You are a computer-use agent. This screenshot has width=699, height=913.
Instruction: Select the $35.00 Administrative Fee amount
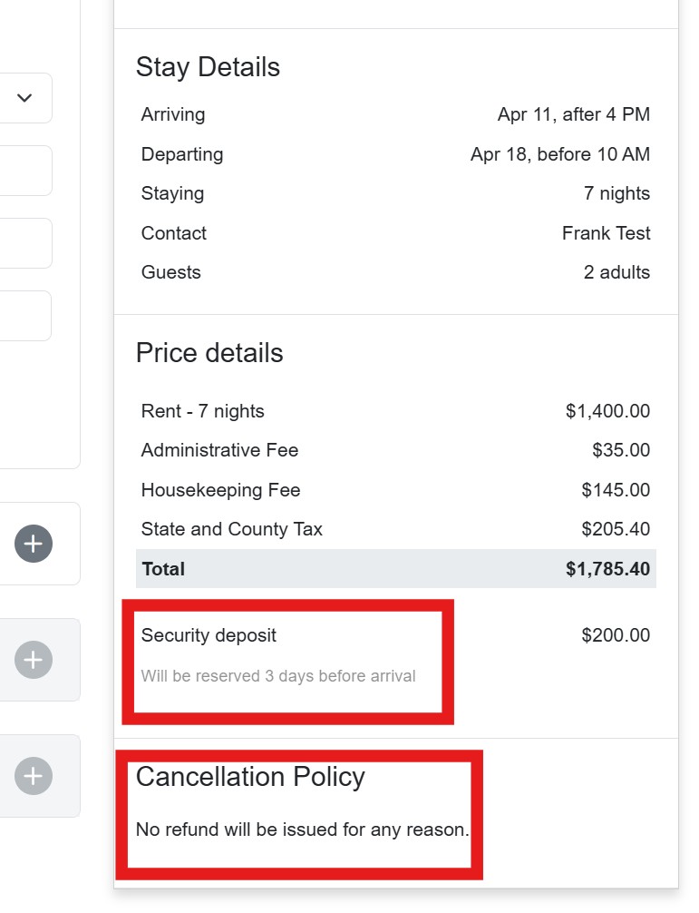pos(621,450)
